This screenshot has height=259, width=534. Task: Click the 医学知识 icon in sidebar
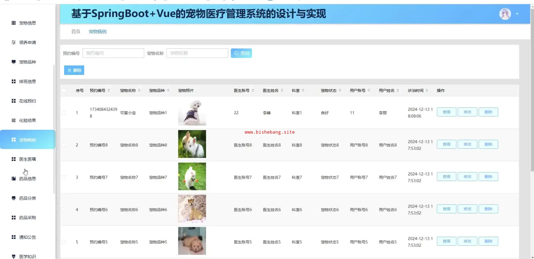(x=13, y=256)
